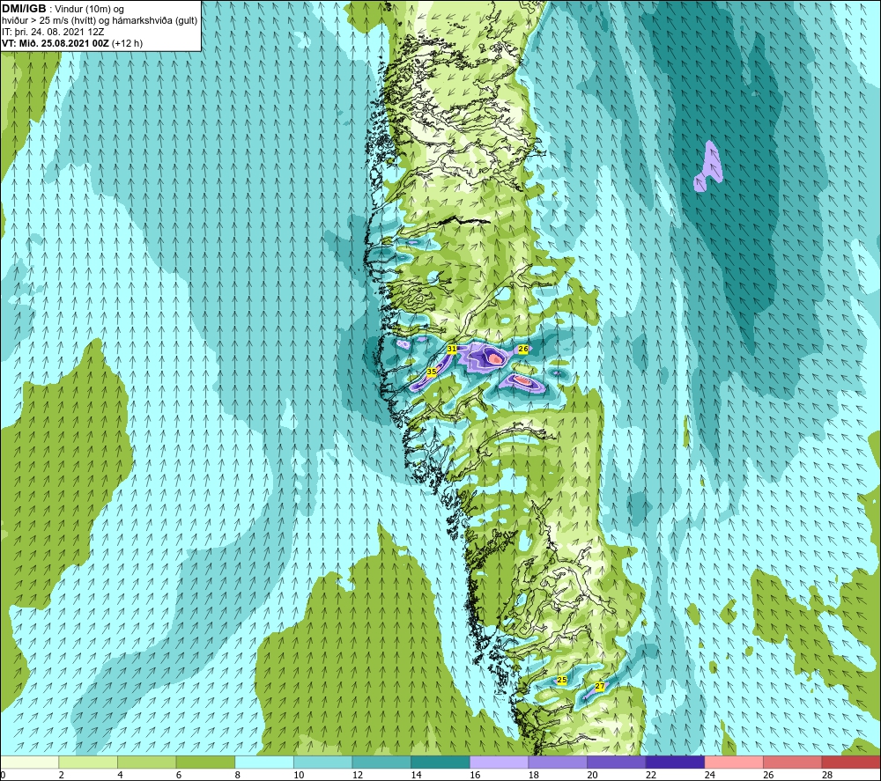Click the scale tick label 28

click(827, 776)
